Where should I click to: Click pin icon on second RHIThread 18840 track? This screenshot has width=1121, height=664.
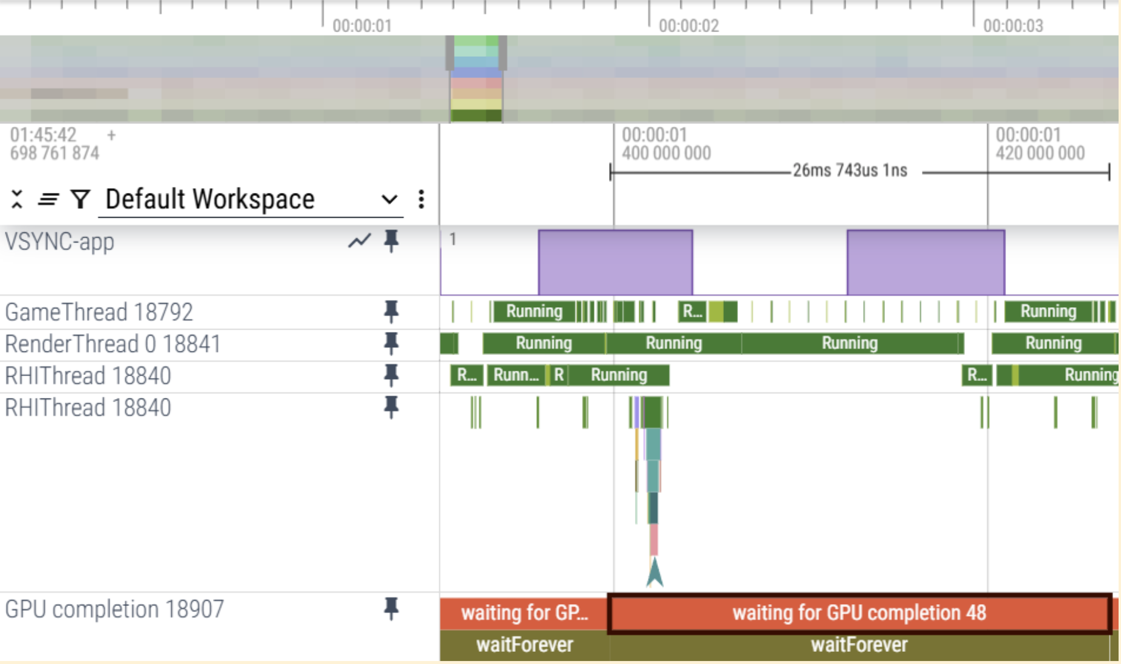[392, 408]
